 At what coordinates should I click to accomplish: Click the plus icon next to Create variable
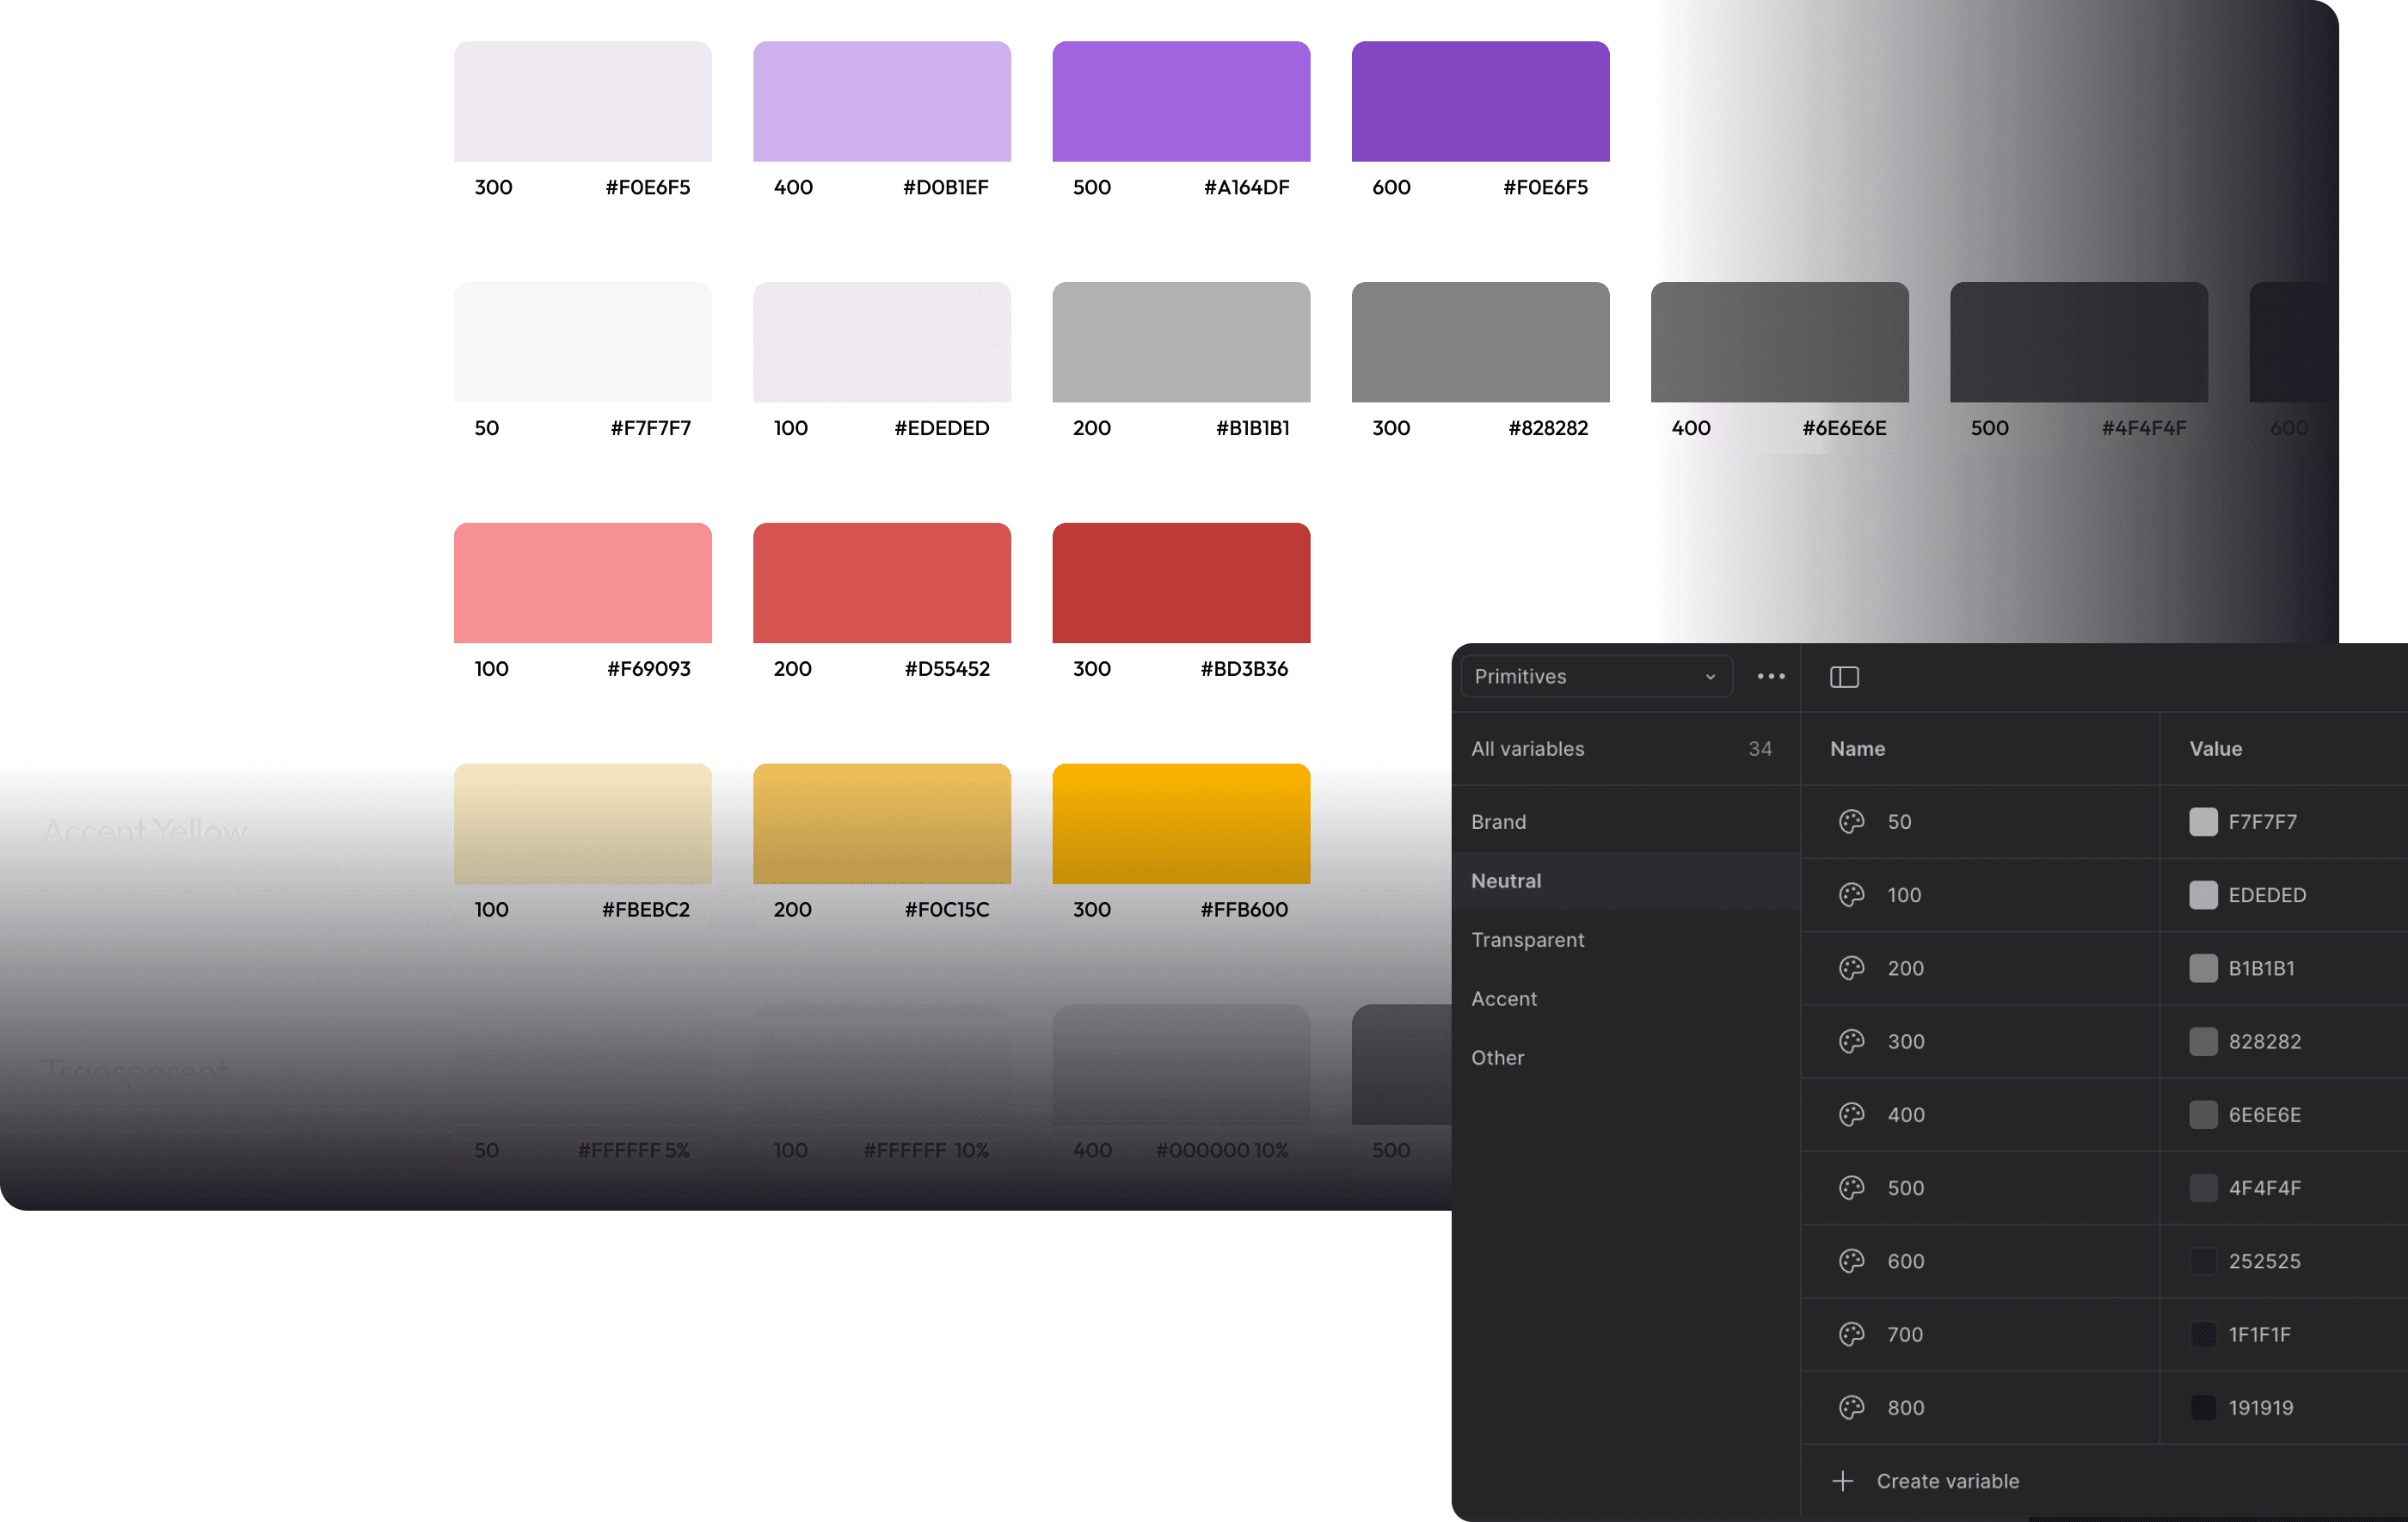[x=1843, y=1481]
